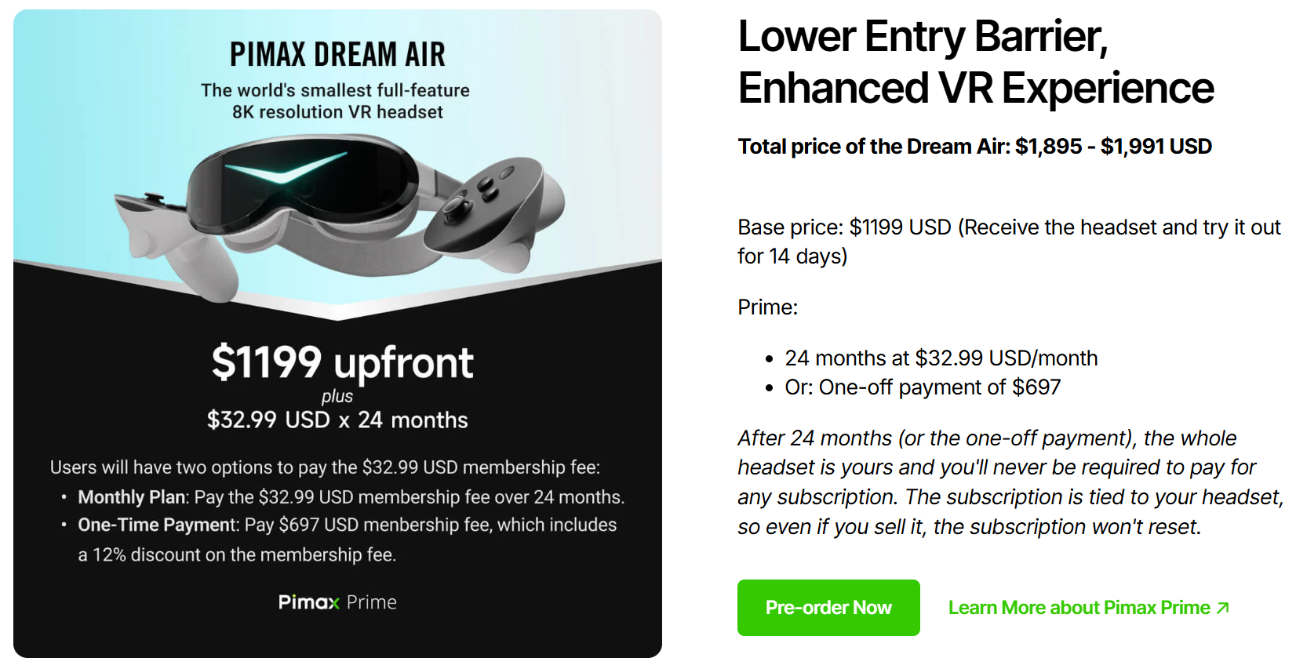Click the Monthly Plan bullet text
Image resolution: width=1296 pixels, height=665 pixels.
(351, 497)
